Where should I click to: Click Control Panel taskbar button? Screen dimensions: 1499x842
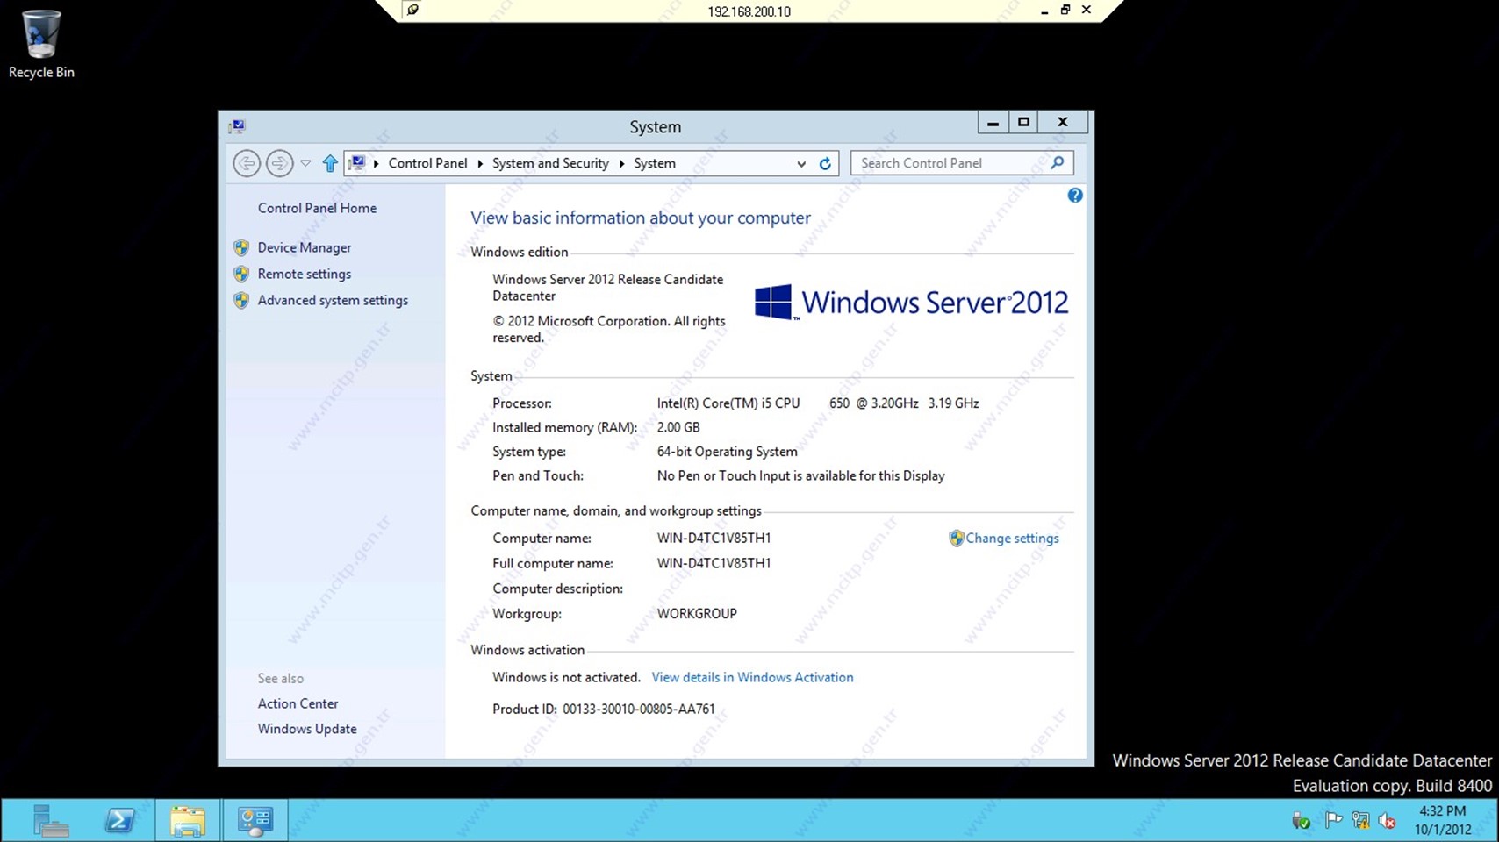tap(255, 821)
